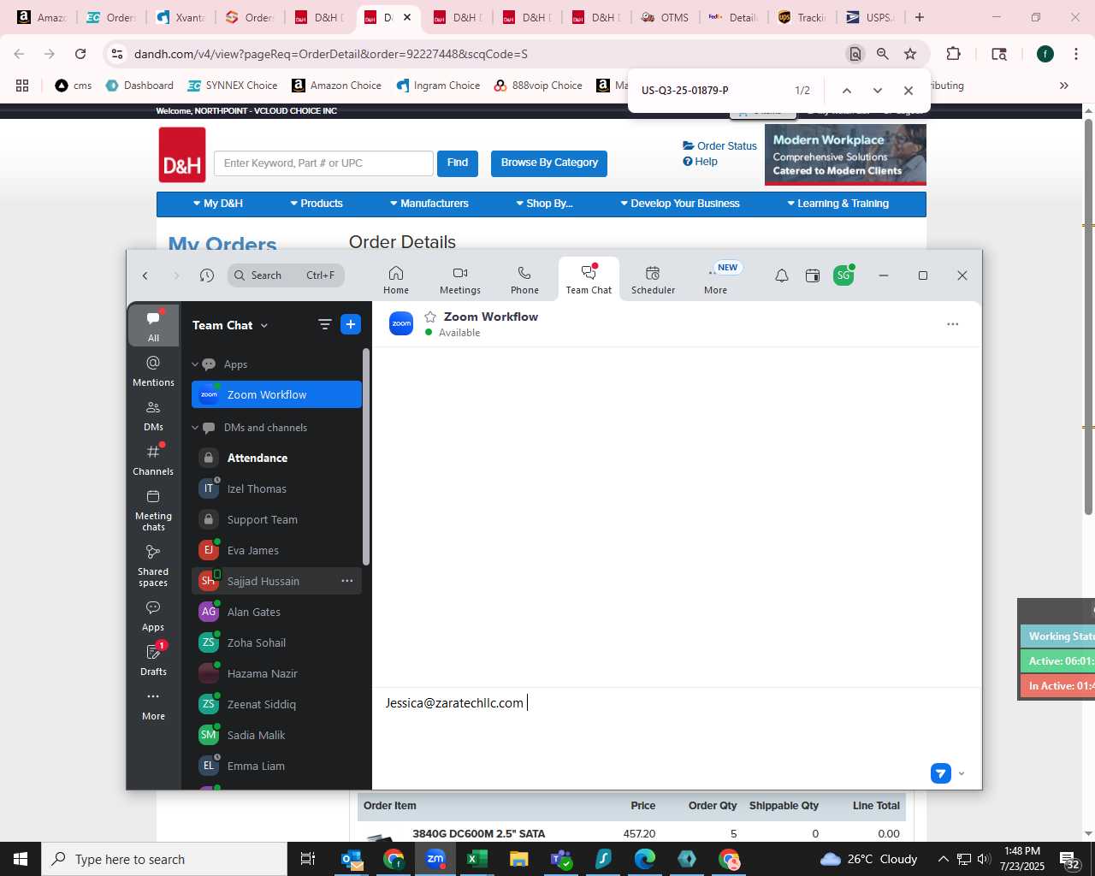Viewport: 1095px width, 876px height.
Task: Open File Explorer from the taskbar
Action: [x=518, y=859]
